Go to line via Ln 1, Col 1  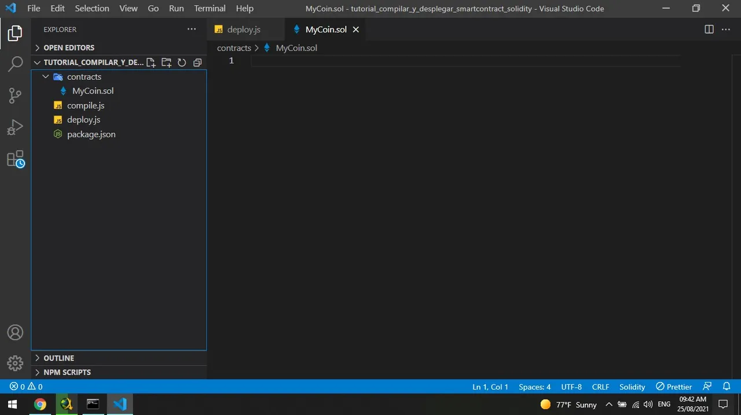[490, 387]
